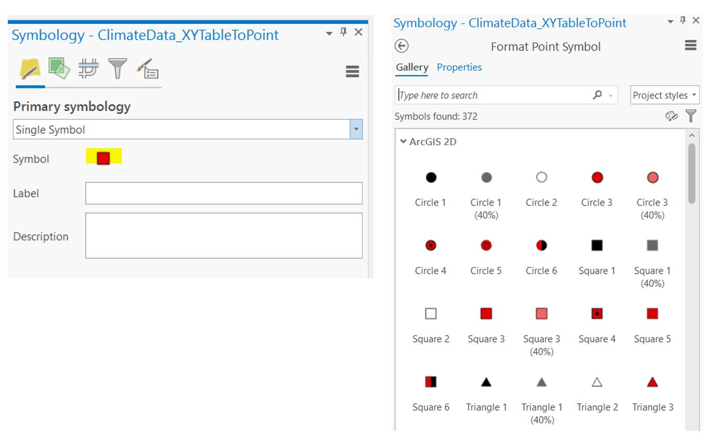Open the Display filters funnel icon
Screen dimensions: 717x446
point(117,69)
